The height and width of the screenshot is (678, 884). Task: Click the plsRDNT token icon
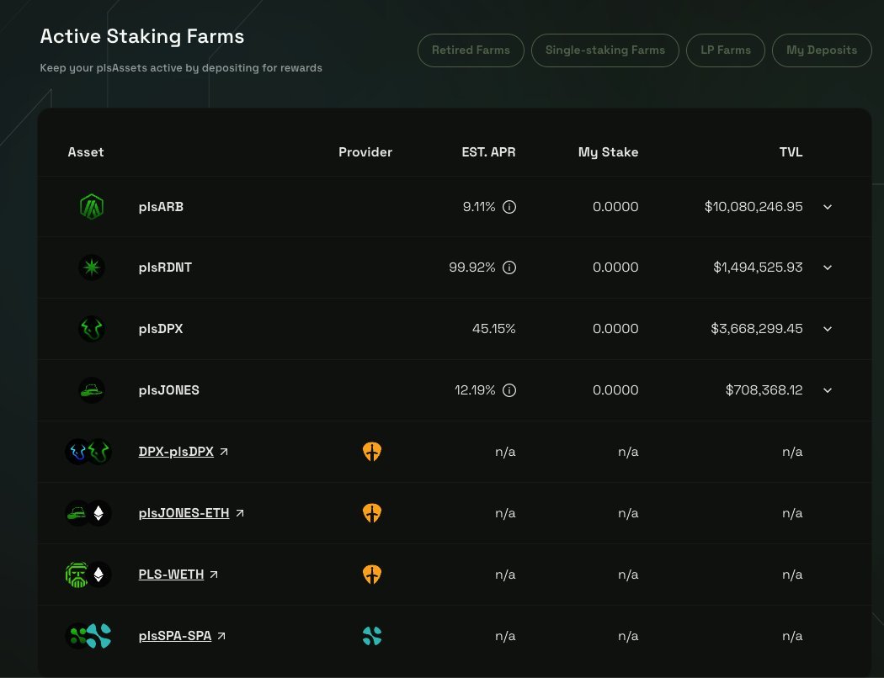click(x=91, y=267)
